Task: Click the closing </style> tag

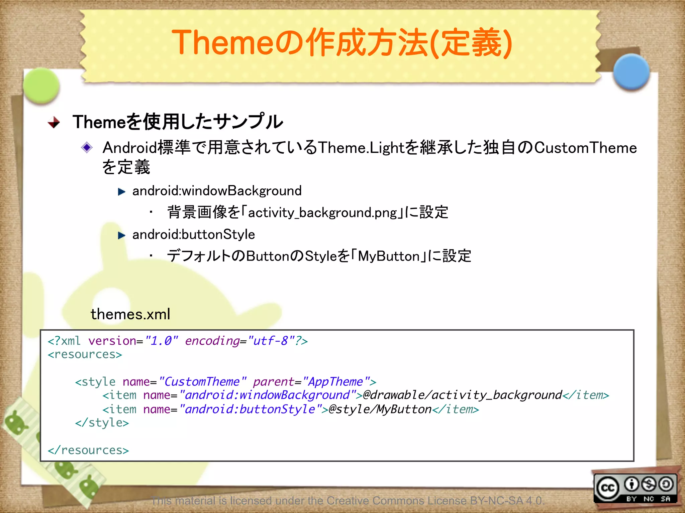Action: point(102,423)
